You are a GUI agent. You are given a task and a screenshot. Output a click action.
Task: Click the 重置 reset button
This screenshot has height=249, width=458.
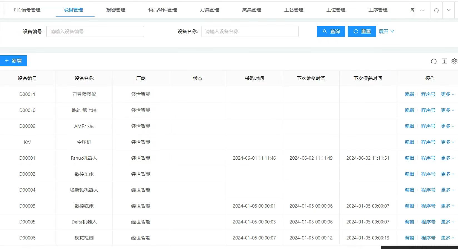pos(362,31)
